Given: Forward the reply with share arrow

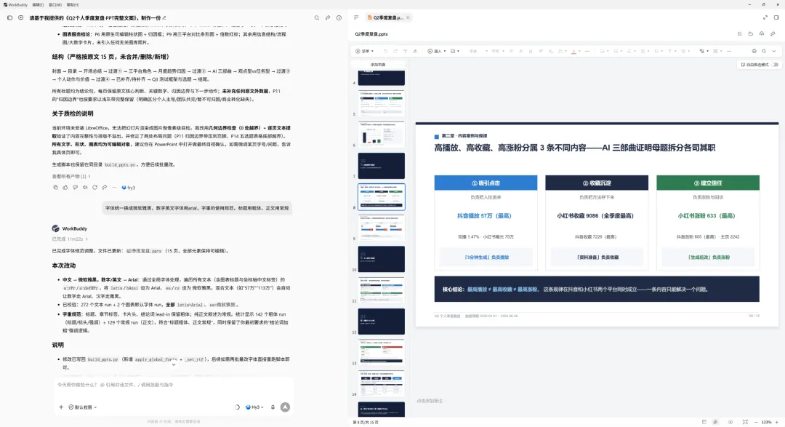Looking at the screenshot, I should click(105, 188).
